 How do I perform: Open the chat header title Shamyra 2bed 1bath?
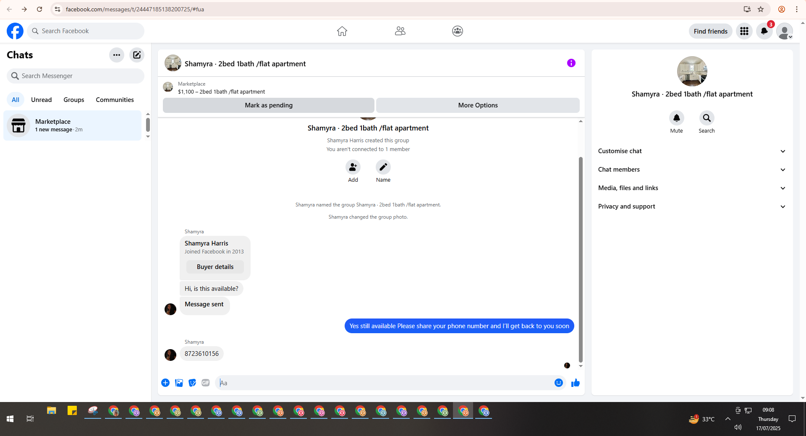click(245, 64)
